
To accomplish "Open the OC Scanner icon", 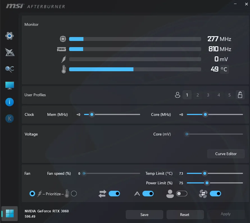I will coord(10,69).
